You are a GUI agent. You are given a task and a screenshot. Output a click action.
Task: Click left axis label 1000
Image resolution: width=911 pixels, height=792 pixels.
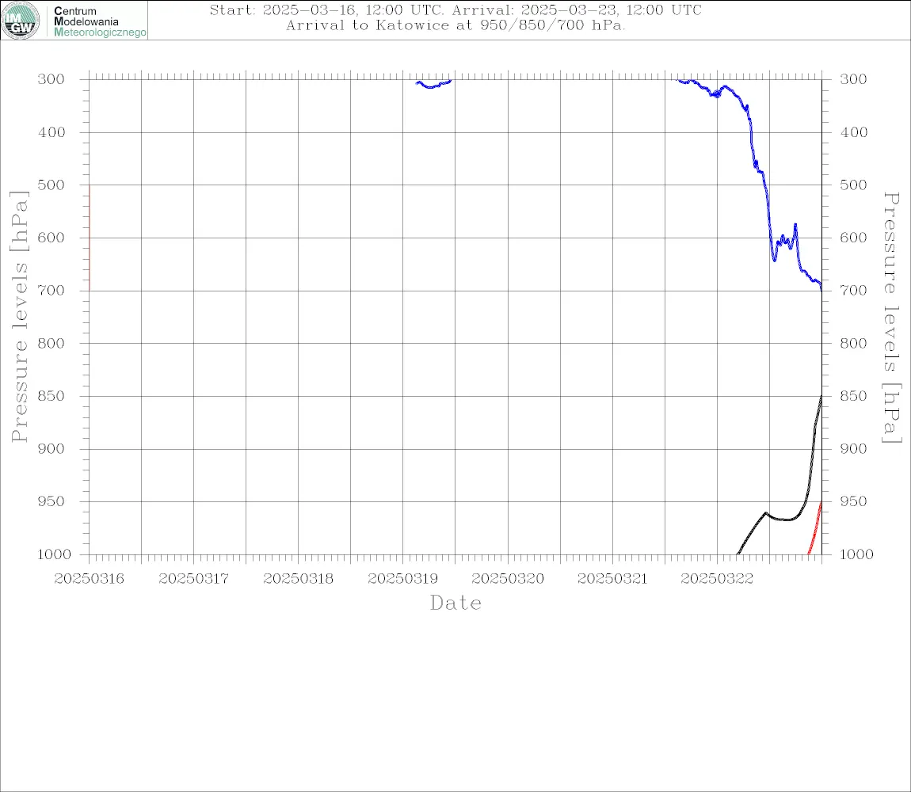point(54,554)
